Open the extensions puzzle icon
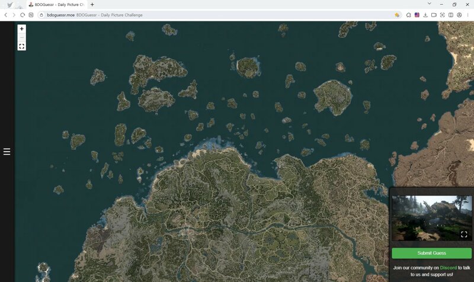 [x=408, y=15]
